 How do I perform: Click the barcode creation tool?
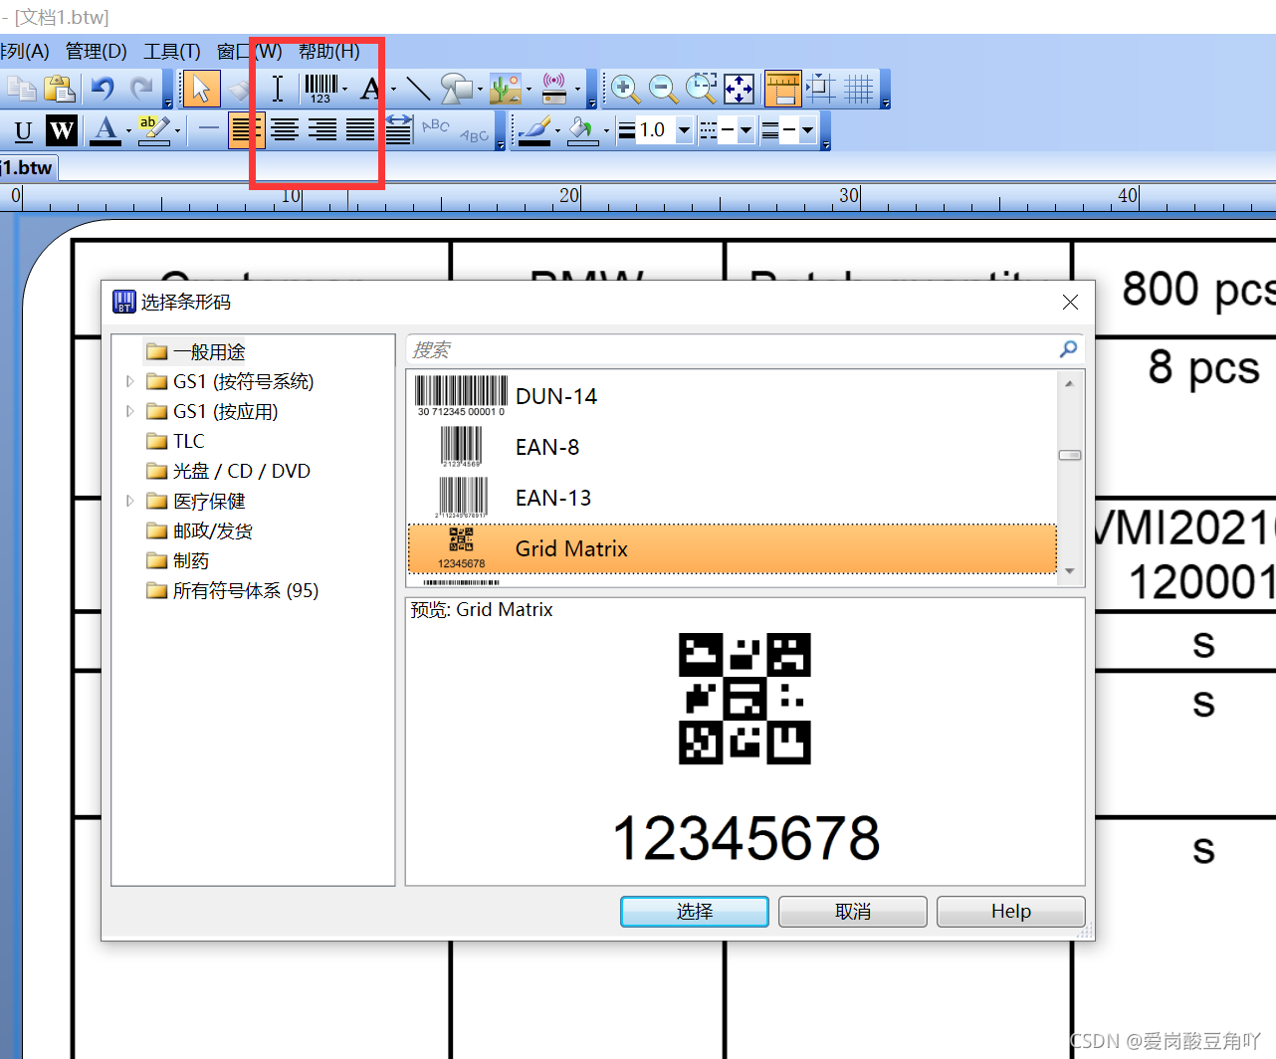pos(320,90)
